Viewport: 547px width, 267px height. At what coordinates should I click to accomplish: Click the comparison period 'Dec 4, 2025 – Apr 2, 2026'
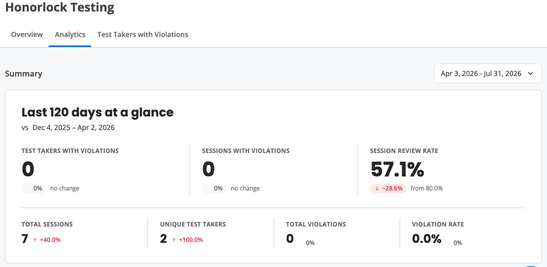coord(74,127)
